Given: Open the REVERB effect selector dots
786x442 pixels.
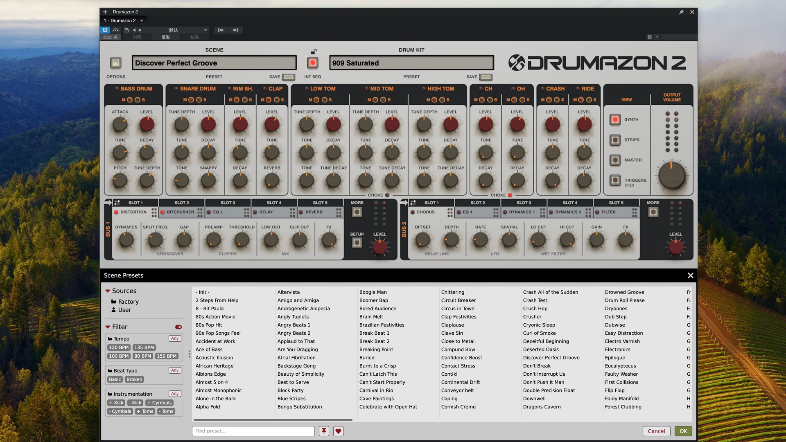Looking at the screenshot, I should [339, 212].
